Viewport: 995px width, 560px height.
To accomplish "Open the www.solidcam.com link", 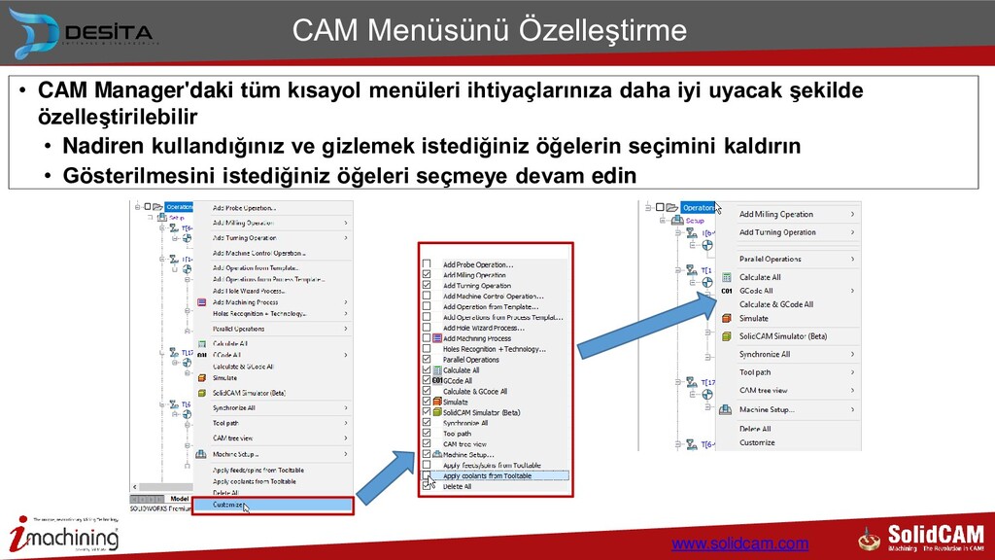I will click(x=739, y=544).
